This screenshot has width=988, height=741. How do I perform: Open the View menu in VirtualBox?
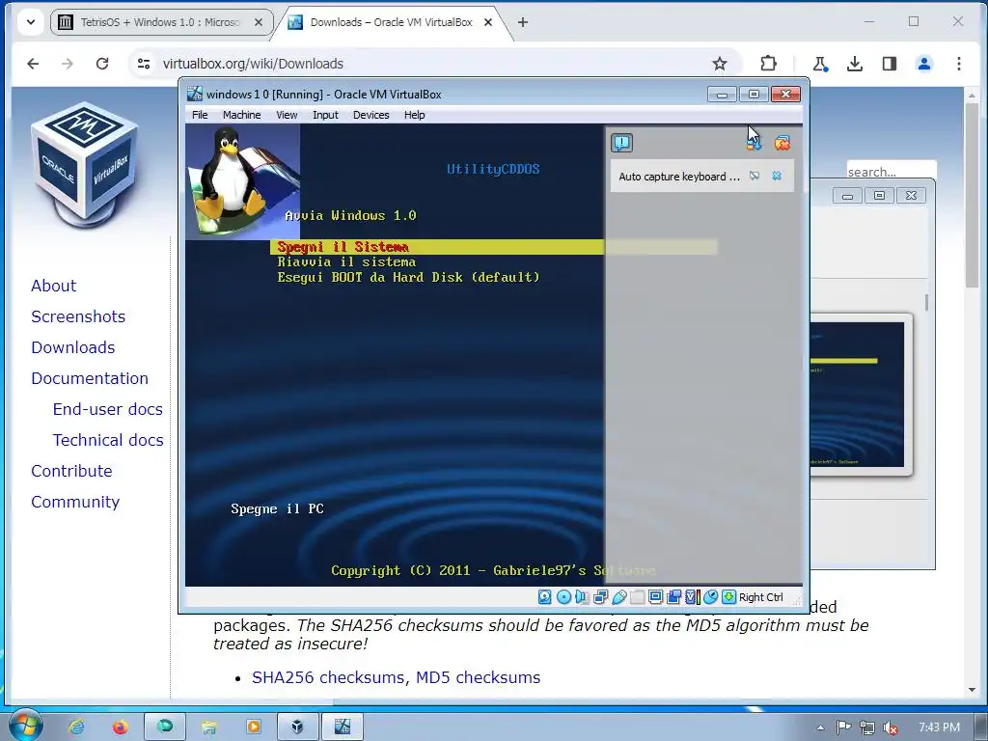pyautogui.click(x=287, y=115)
